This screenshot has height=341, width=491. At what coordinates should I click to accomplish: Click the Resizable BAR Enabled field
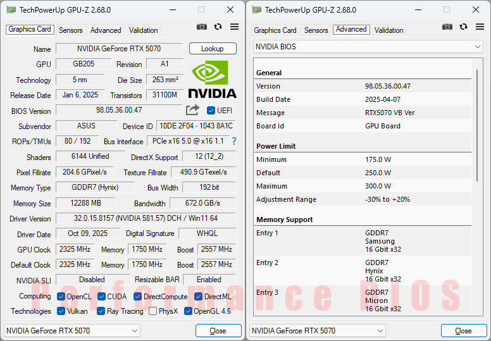pyautogui.click(x=209, y=279)
